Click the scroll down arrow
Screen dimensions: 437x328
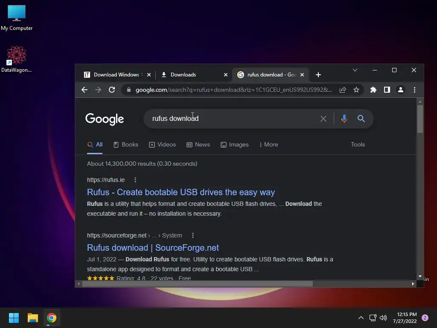tap(420, 276)
